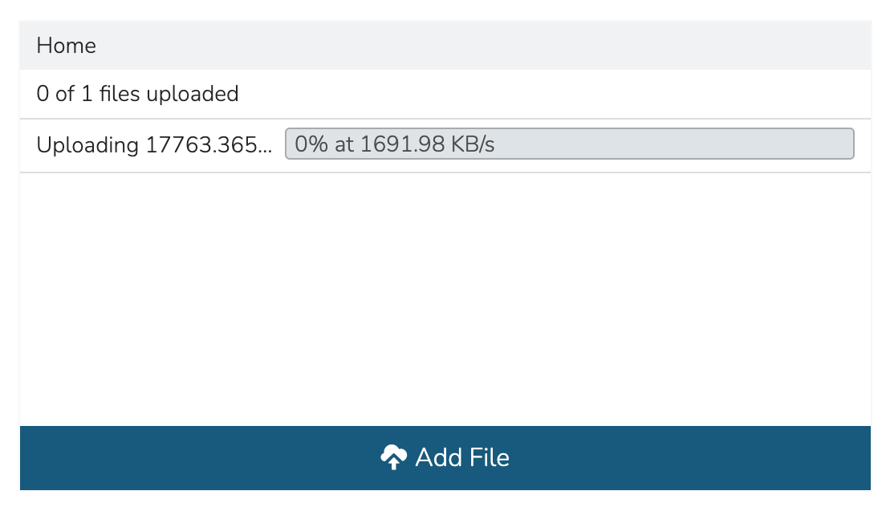Click the truncated "17763.365..." file number
The height and width of the screenshot is (507, 886).
coord(209,145)
